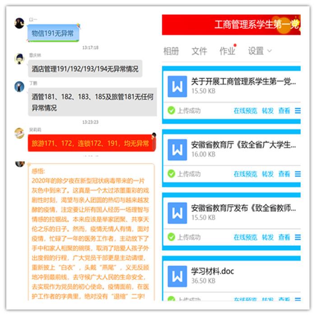The image size is (316, 316).
Task: Click red bubble 旅游171、172 message
Action: (92, 143)
